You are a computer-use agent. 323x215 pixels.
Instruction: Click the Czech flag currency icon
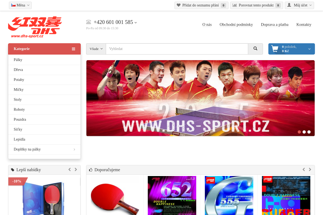[x=13, y=5]
